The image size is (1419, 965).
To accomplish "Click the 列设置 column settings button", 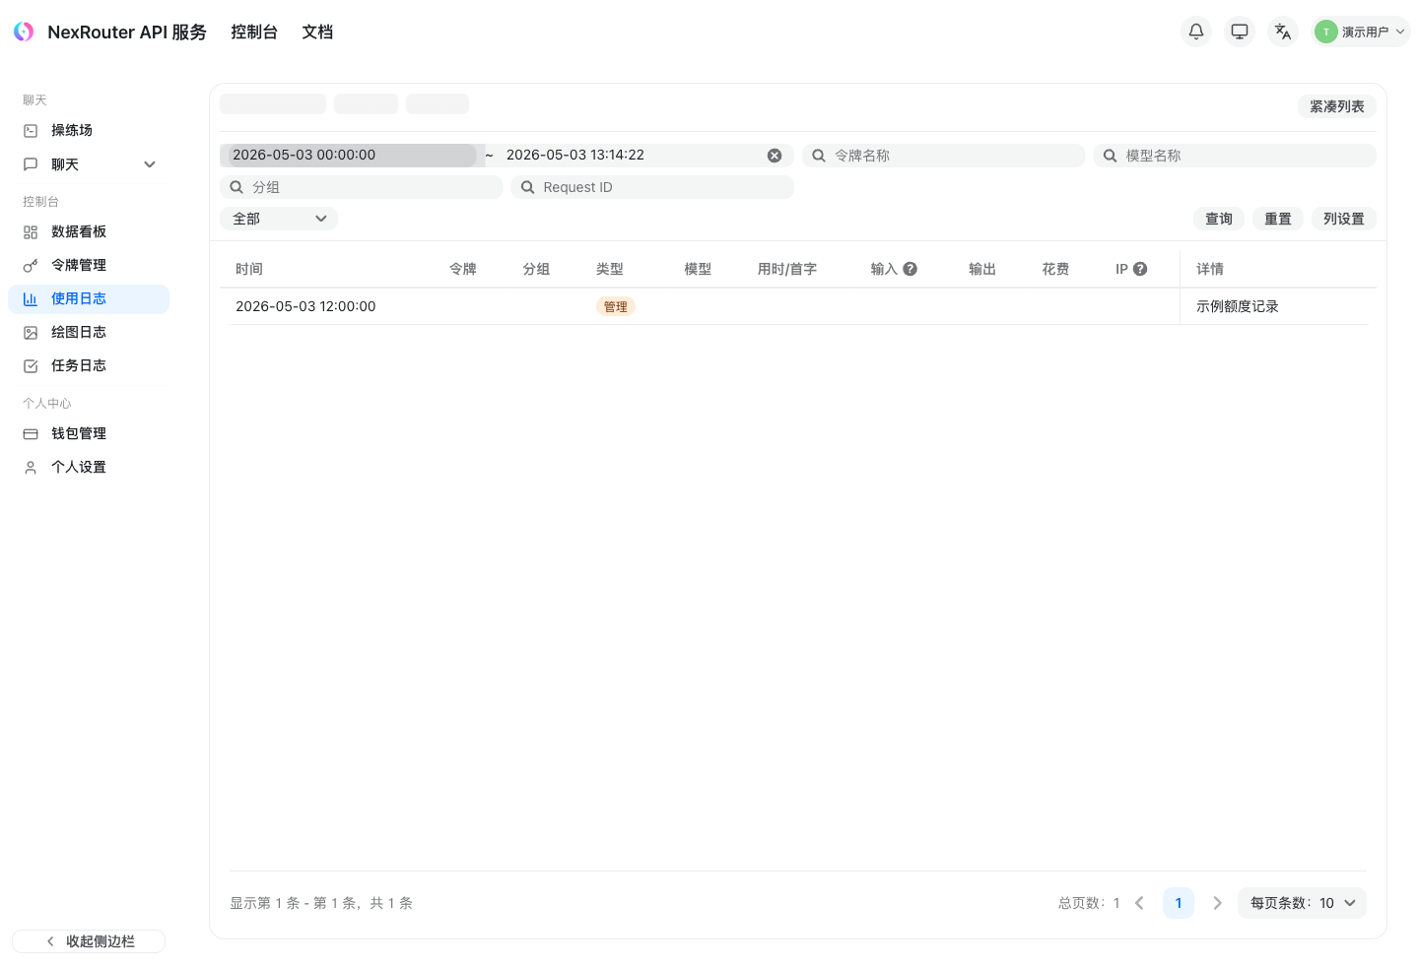I will click(x=1344, y=219).
